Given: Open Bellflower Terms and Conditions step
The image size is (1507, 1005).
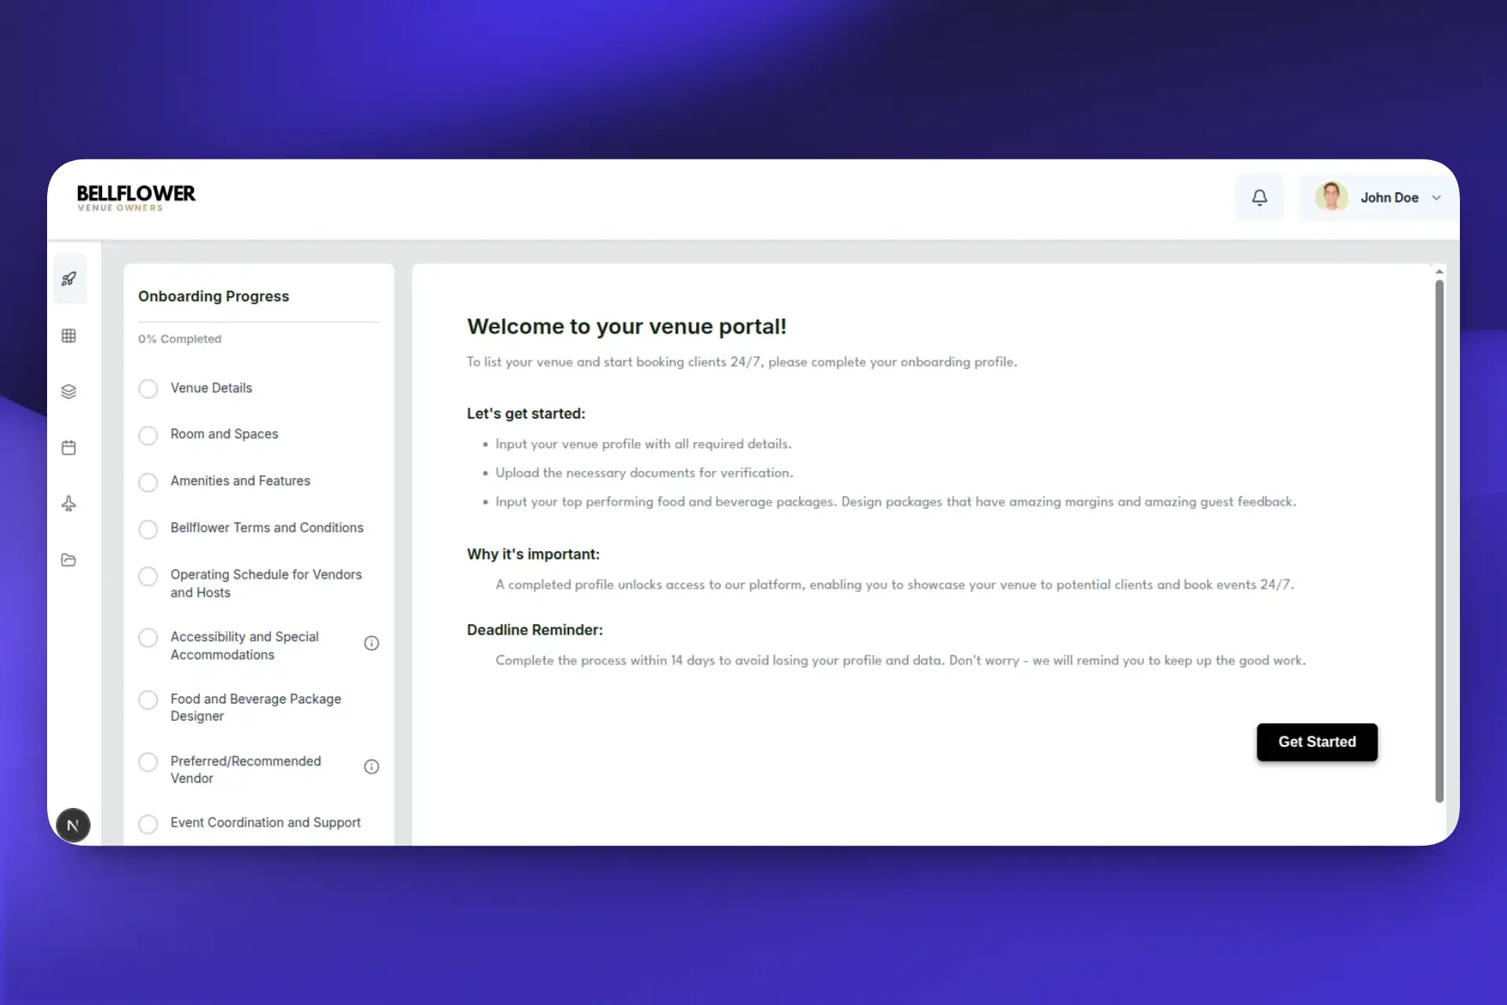Looking at the screenshot, I should 267,528.
